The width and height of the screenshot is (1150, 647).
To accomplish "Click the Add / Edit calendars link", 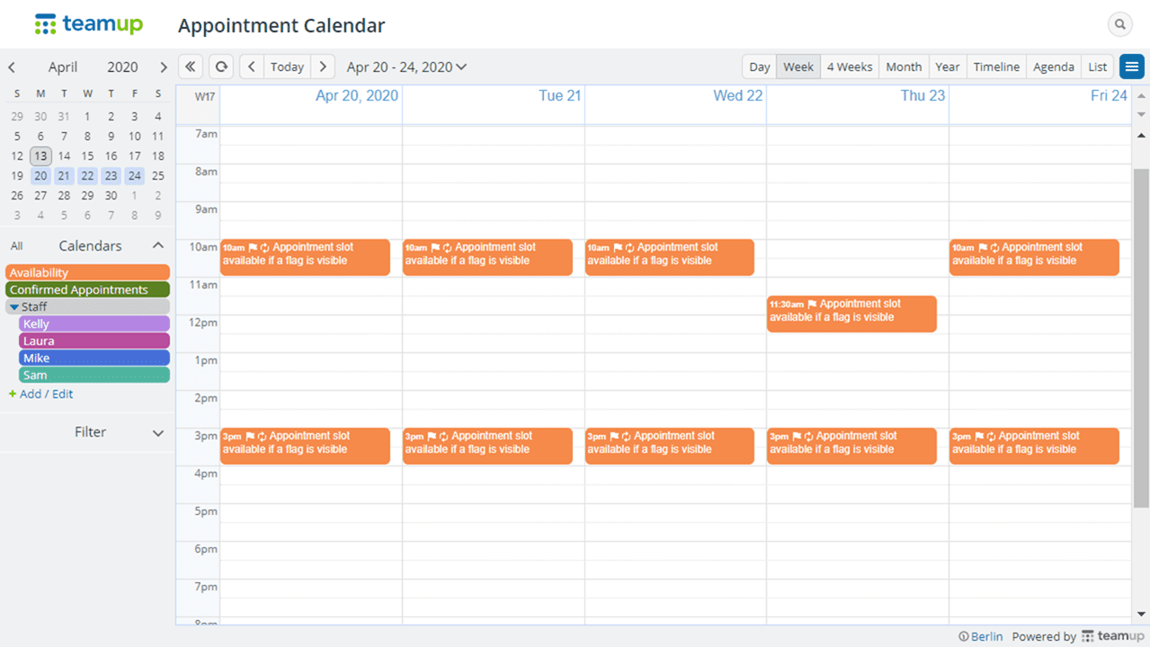I will 46,394.
